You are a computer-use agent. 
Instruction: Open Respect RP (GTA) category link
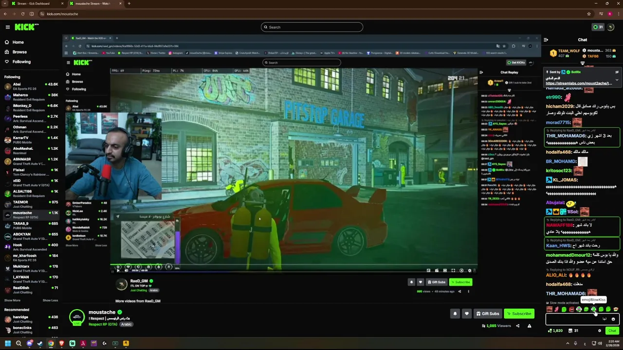[x=103, y=324]
